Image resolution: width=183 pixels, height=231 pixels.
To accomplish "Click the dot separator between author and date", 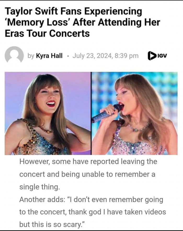I will 68,56.
